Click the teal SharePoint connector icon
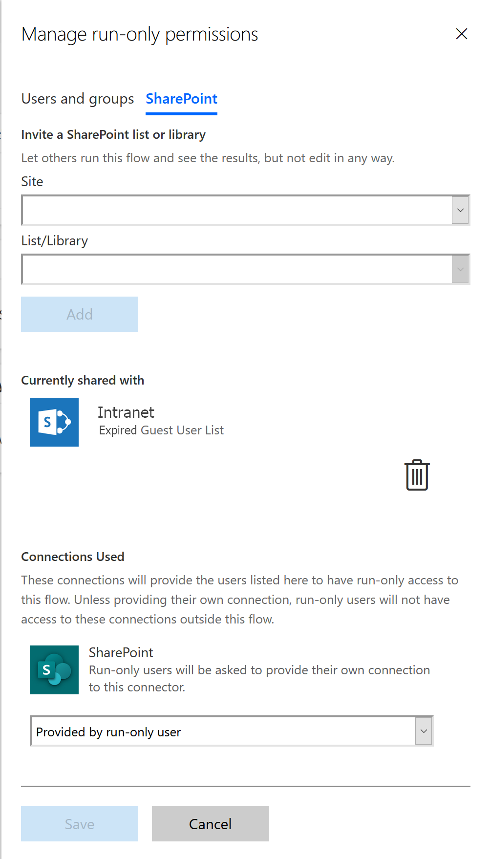Screen dimensions: 490x859 [x=54, y=670]
